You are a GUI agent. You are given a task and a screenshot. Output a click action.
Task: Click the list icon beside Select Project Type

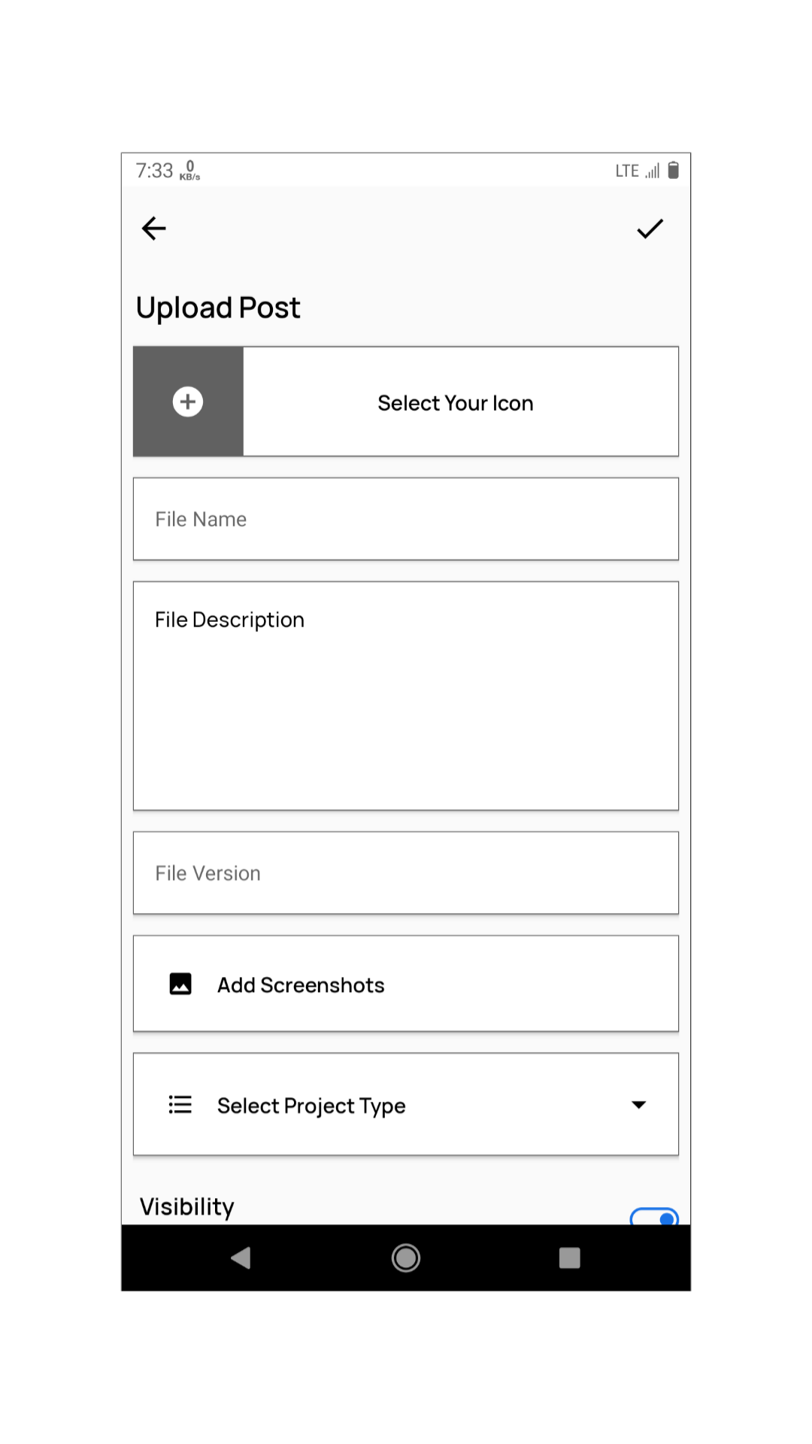[x=180, y=1104]
